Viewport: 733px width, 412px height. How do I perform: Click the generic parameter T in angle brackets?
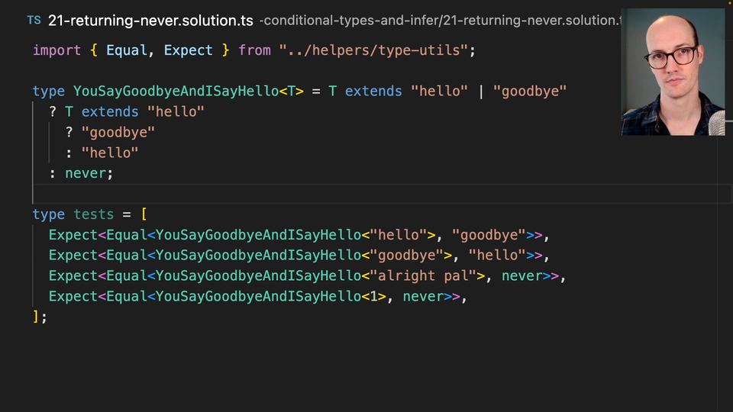(291, 92)
